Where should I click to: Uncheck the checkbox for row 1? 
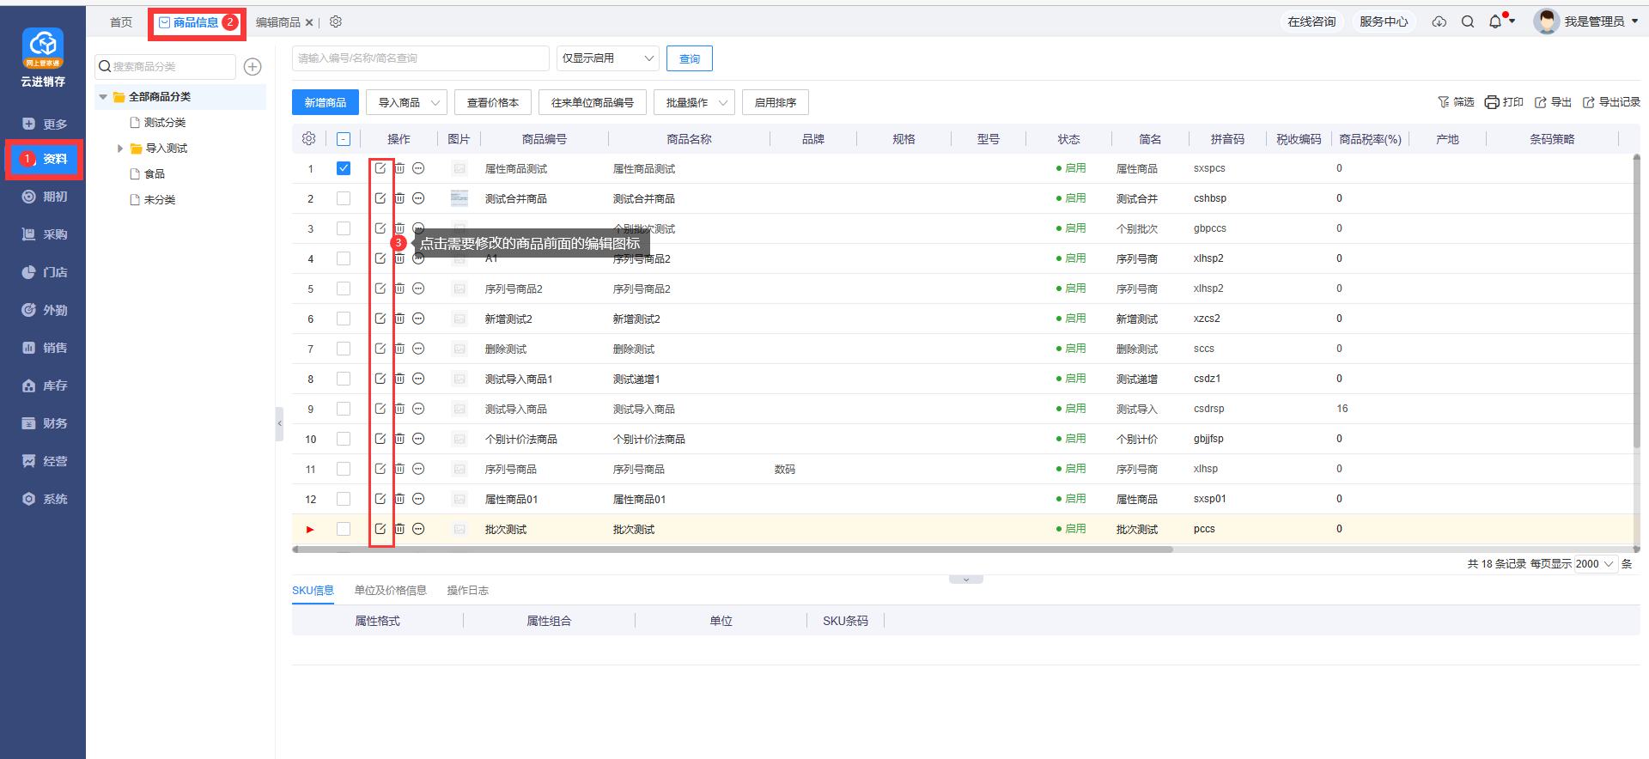(344, 168)
